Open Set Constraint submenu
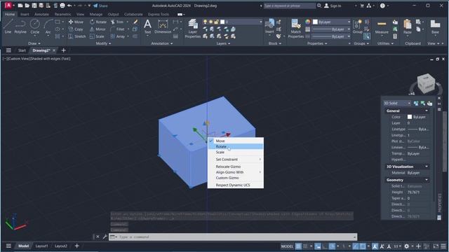The height and width of the screenshot is (252, 449). (236, 159)
